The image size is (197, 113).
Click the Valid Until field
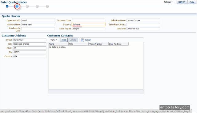(x=143, y=28)
